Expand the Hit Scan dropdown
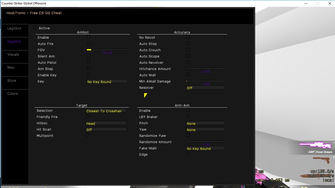The width and height of the screenshot is (335, 188). pos(106,130)
